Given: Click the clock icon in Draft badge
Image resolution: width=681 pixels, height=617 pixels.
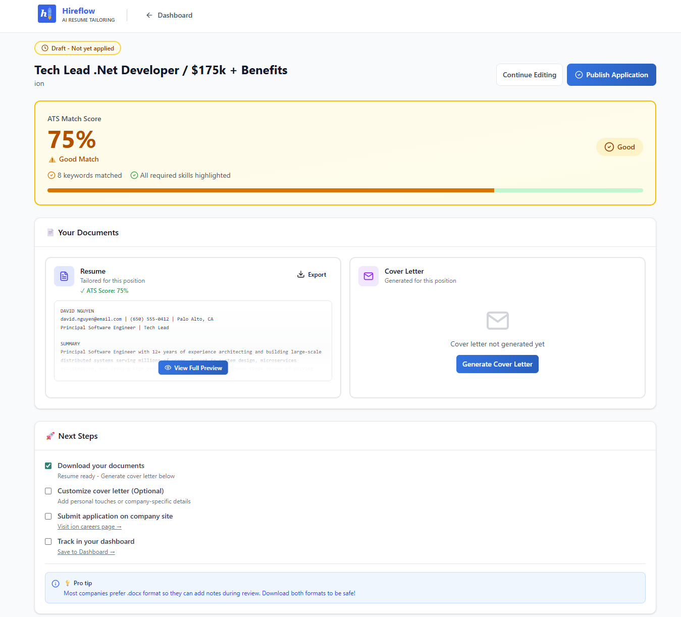Looking at the screenshot, I should (45, 48).
